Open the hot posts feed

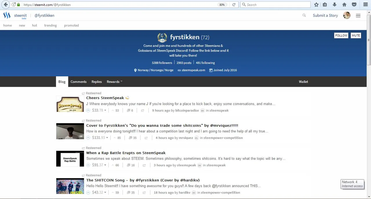coord(34,25)
